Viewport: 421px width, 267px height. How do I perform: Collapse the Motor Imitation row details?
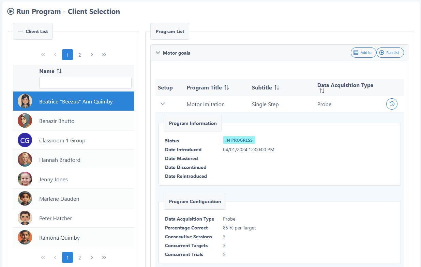pyautogui.click(x=163, y=104)
